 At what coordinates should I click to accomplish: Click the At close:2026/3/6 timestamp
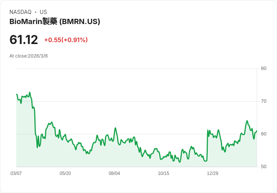coord(29,56)
